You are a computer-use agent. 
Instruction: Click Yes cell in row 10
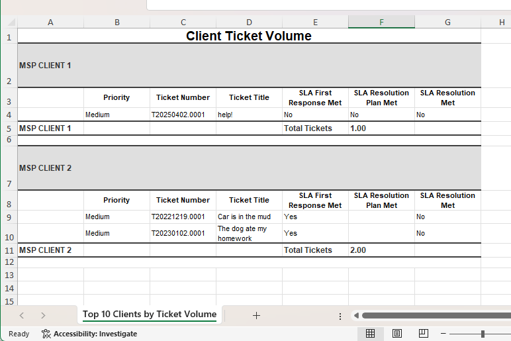(x=315, y=234)
